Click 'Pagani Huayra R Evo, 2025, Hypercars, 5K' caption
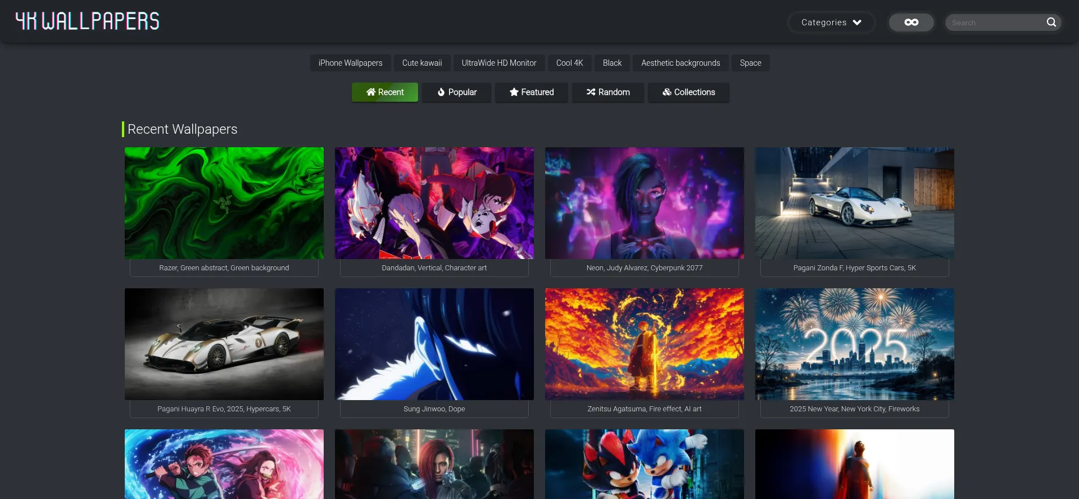1079x499 pixels. [224, 409]
